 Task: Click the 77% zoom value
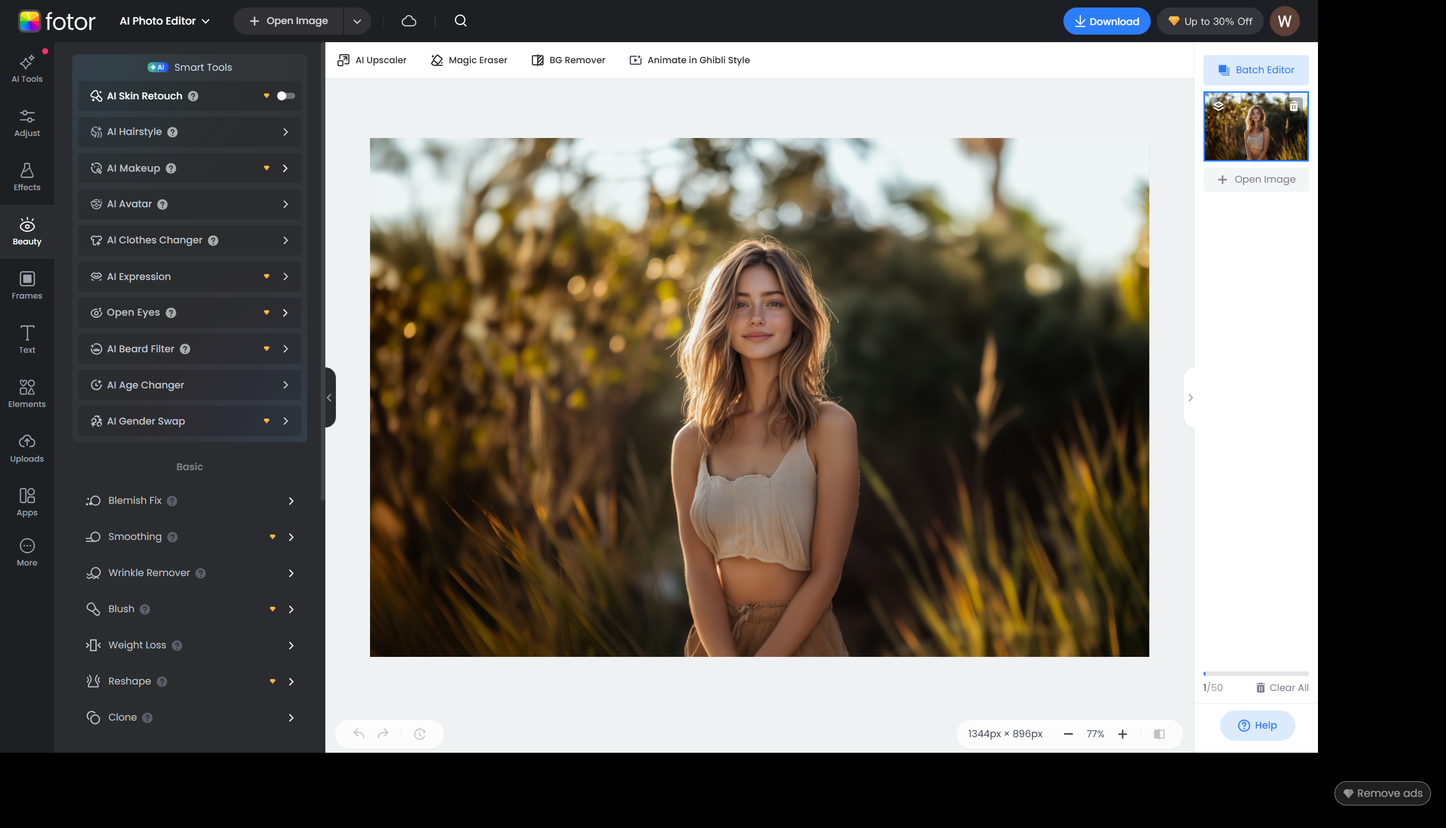tap(1095, 734)
